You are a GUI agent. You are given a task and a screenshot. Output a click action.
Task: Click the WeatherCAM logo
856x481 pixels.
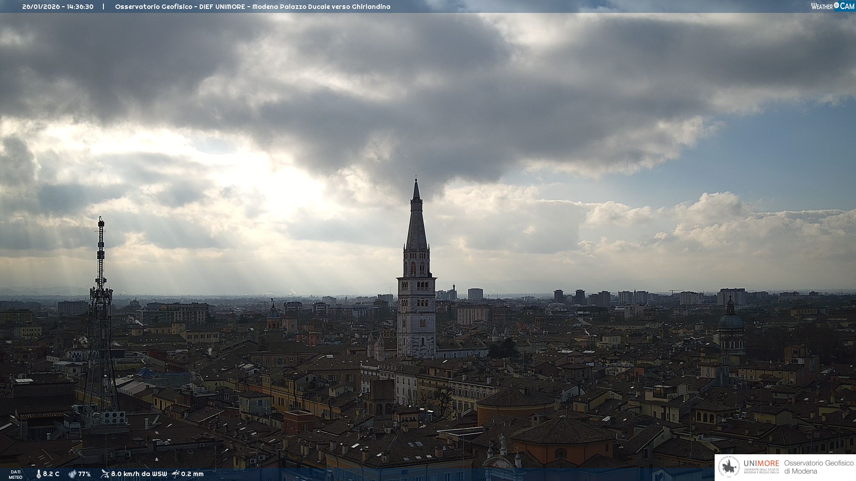(x=832, y=6)
